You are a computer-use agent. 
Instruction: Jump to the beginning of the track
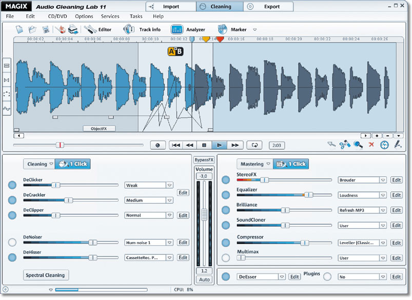coord(176,145)
